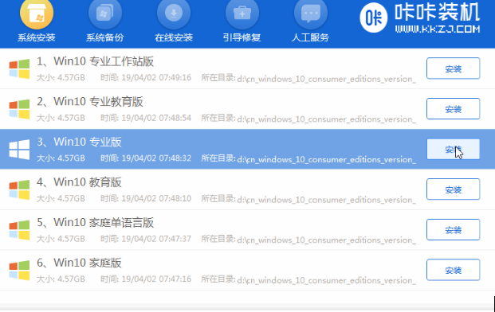Screen dimensions: 495x312
Task: Switch to 在线安装 label
Action: click(x=174, y=38)
